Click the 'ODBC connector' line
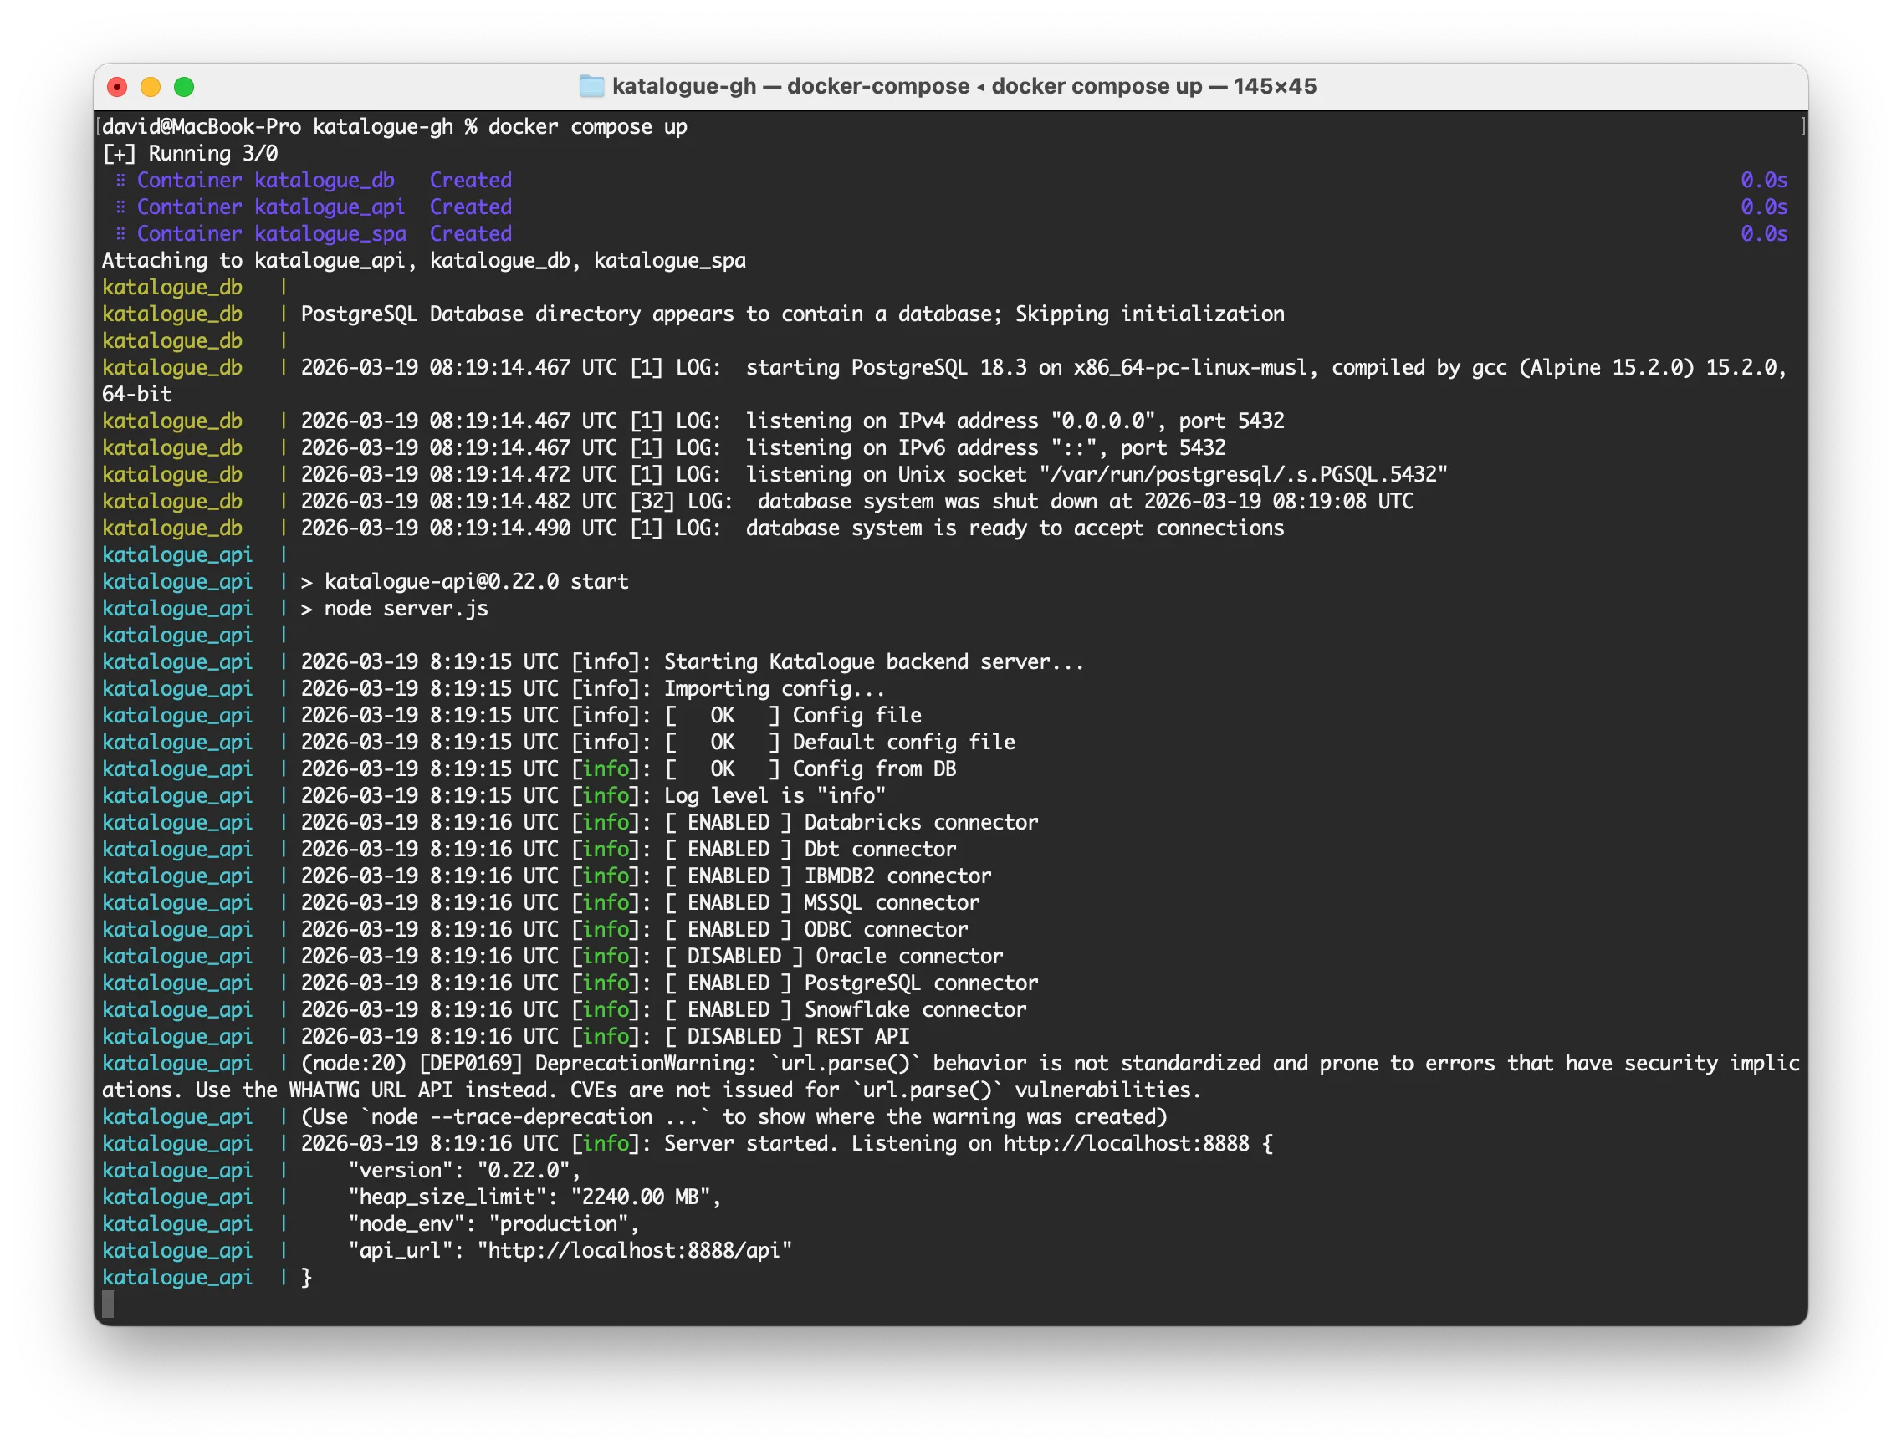Screen dimensions: 1902x1450 [x=535, y=930]
